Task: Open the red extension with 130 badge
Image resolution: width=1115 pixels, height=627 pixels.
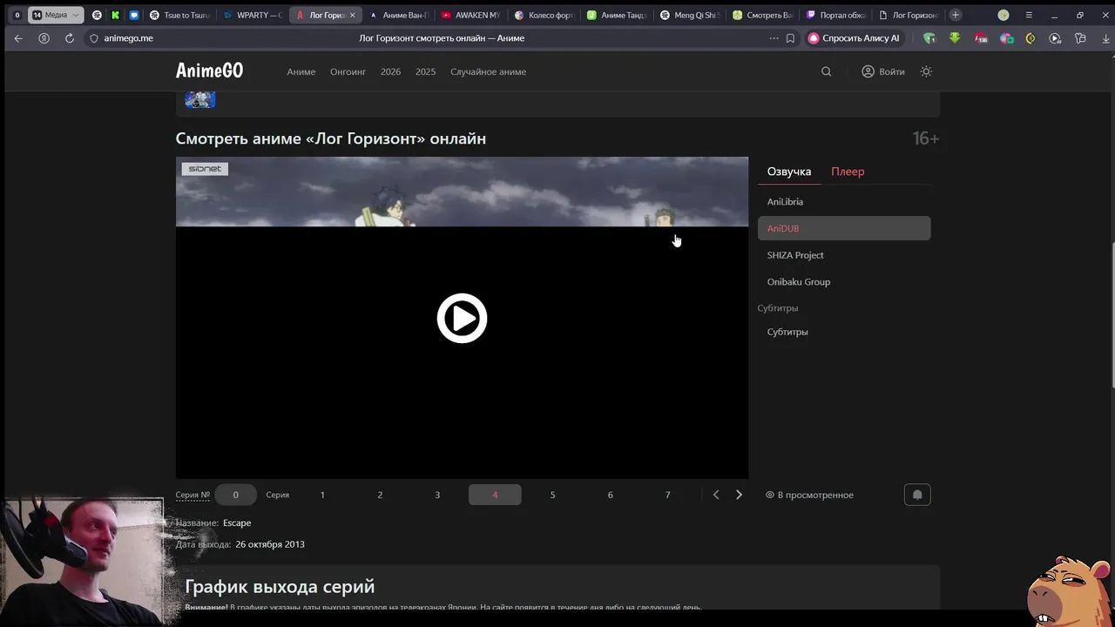Action: click(981, 38)
